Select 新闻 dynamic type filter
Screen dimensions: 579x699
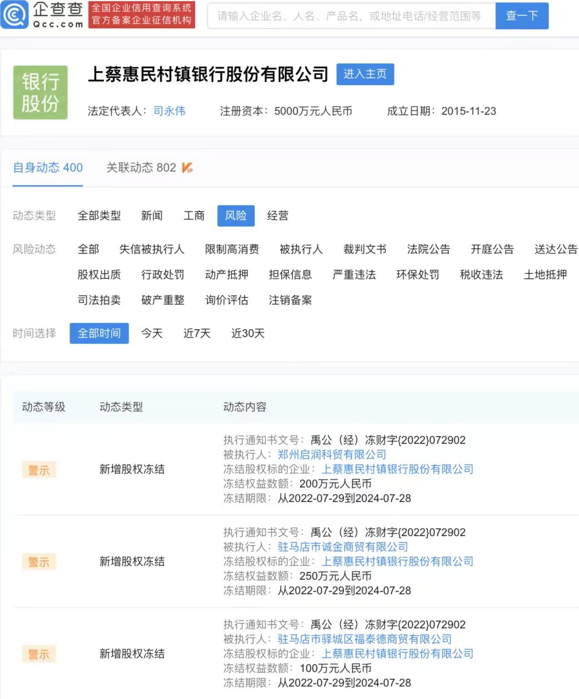[x=152, y=215]
